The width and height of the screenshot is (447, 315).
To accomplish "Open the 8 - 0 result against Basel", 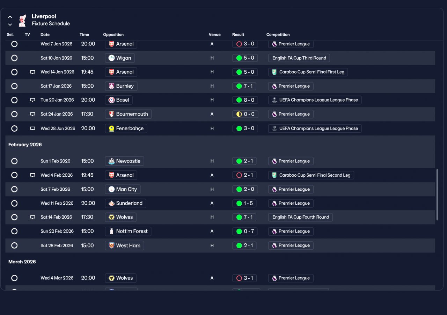I will click(x=245, y=100).
